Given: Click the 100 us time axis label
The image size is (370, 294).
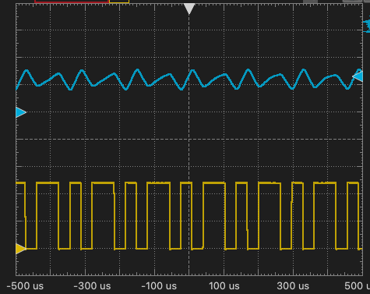Looking at the screenshot, I should coord(224,286).
